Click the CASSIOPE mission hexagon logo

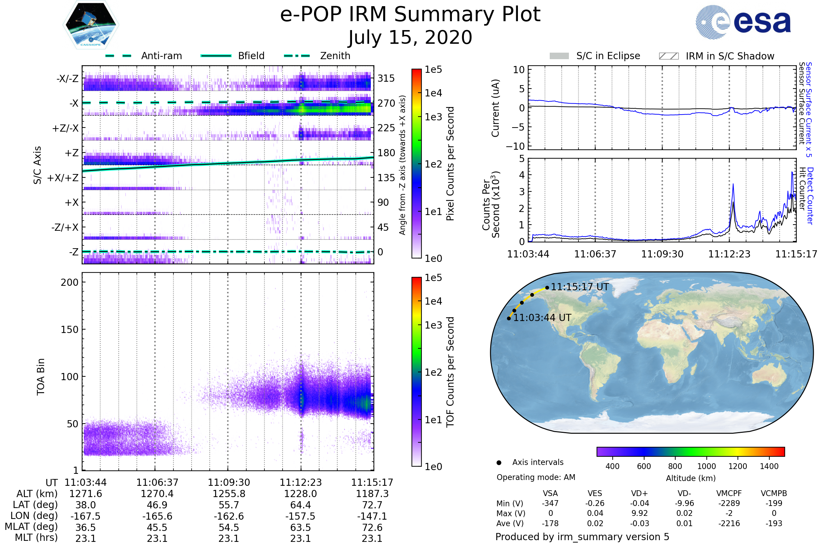coord(91,25)
